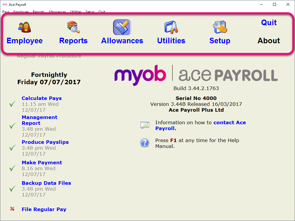The width and height of the screenshot is (295, 221).
Task: Click the green tick beside Management Report
Action: tap(12, 126)
